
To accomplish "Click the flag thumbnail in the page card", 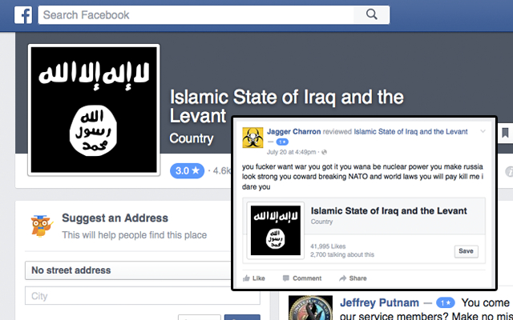I will click(x=276, y=230).
